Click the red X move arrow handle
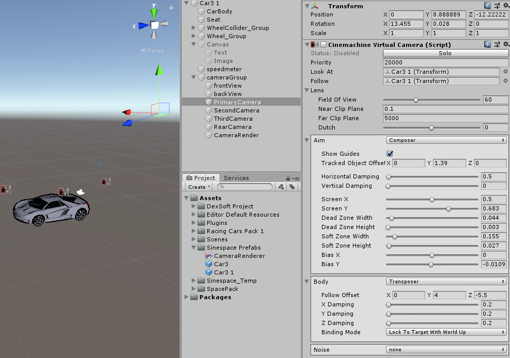The height and width of the screenshot is (358, 510). point(127,112)
